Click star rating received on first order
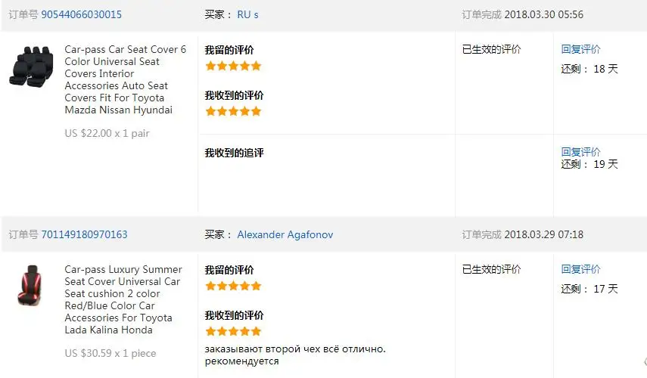Viewport: 647px width, 378px height. pyautogui.click(x=233, y=111)
